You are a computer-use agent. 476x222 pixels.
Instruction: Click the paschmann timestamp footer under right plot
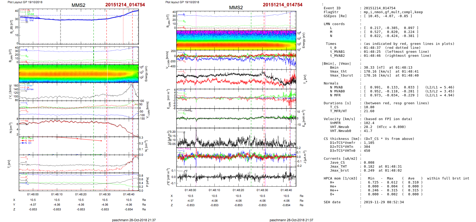(x=291, y=220)
